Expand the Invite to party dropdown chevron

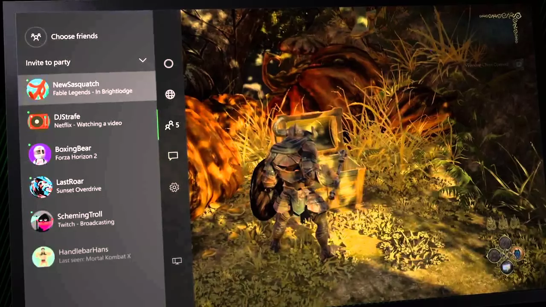(x=142, y=60)
